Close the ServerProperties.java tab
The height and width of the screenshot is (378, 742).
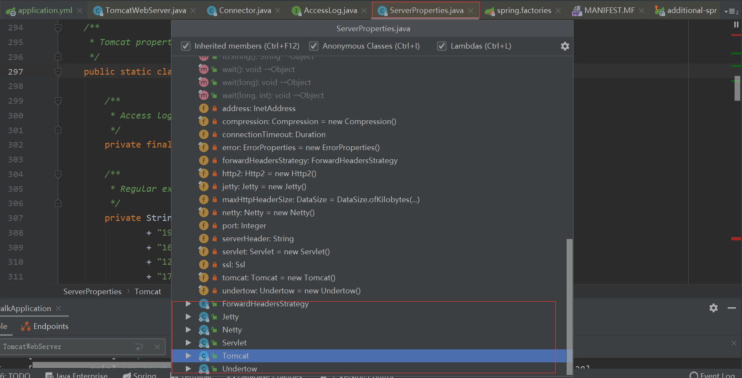471,10
